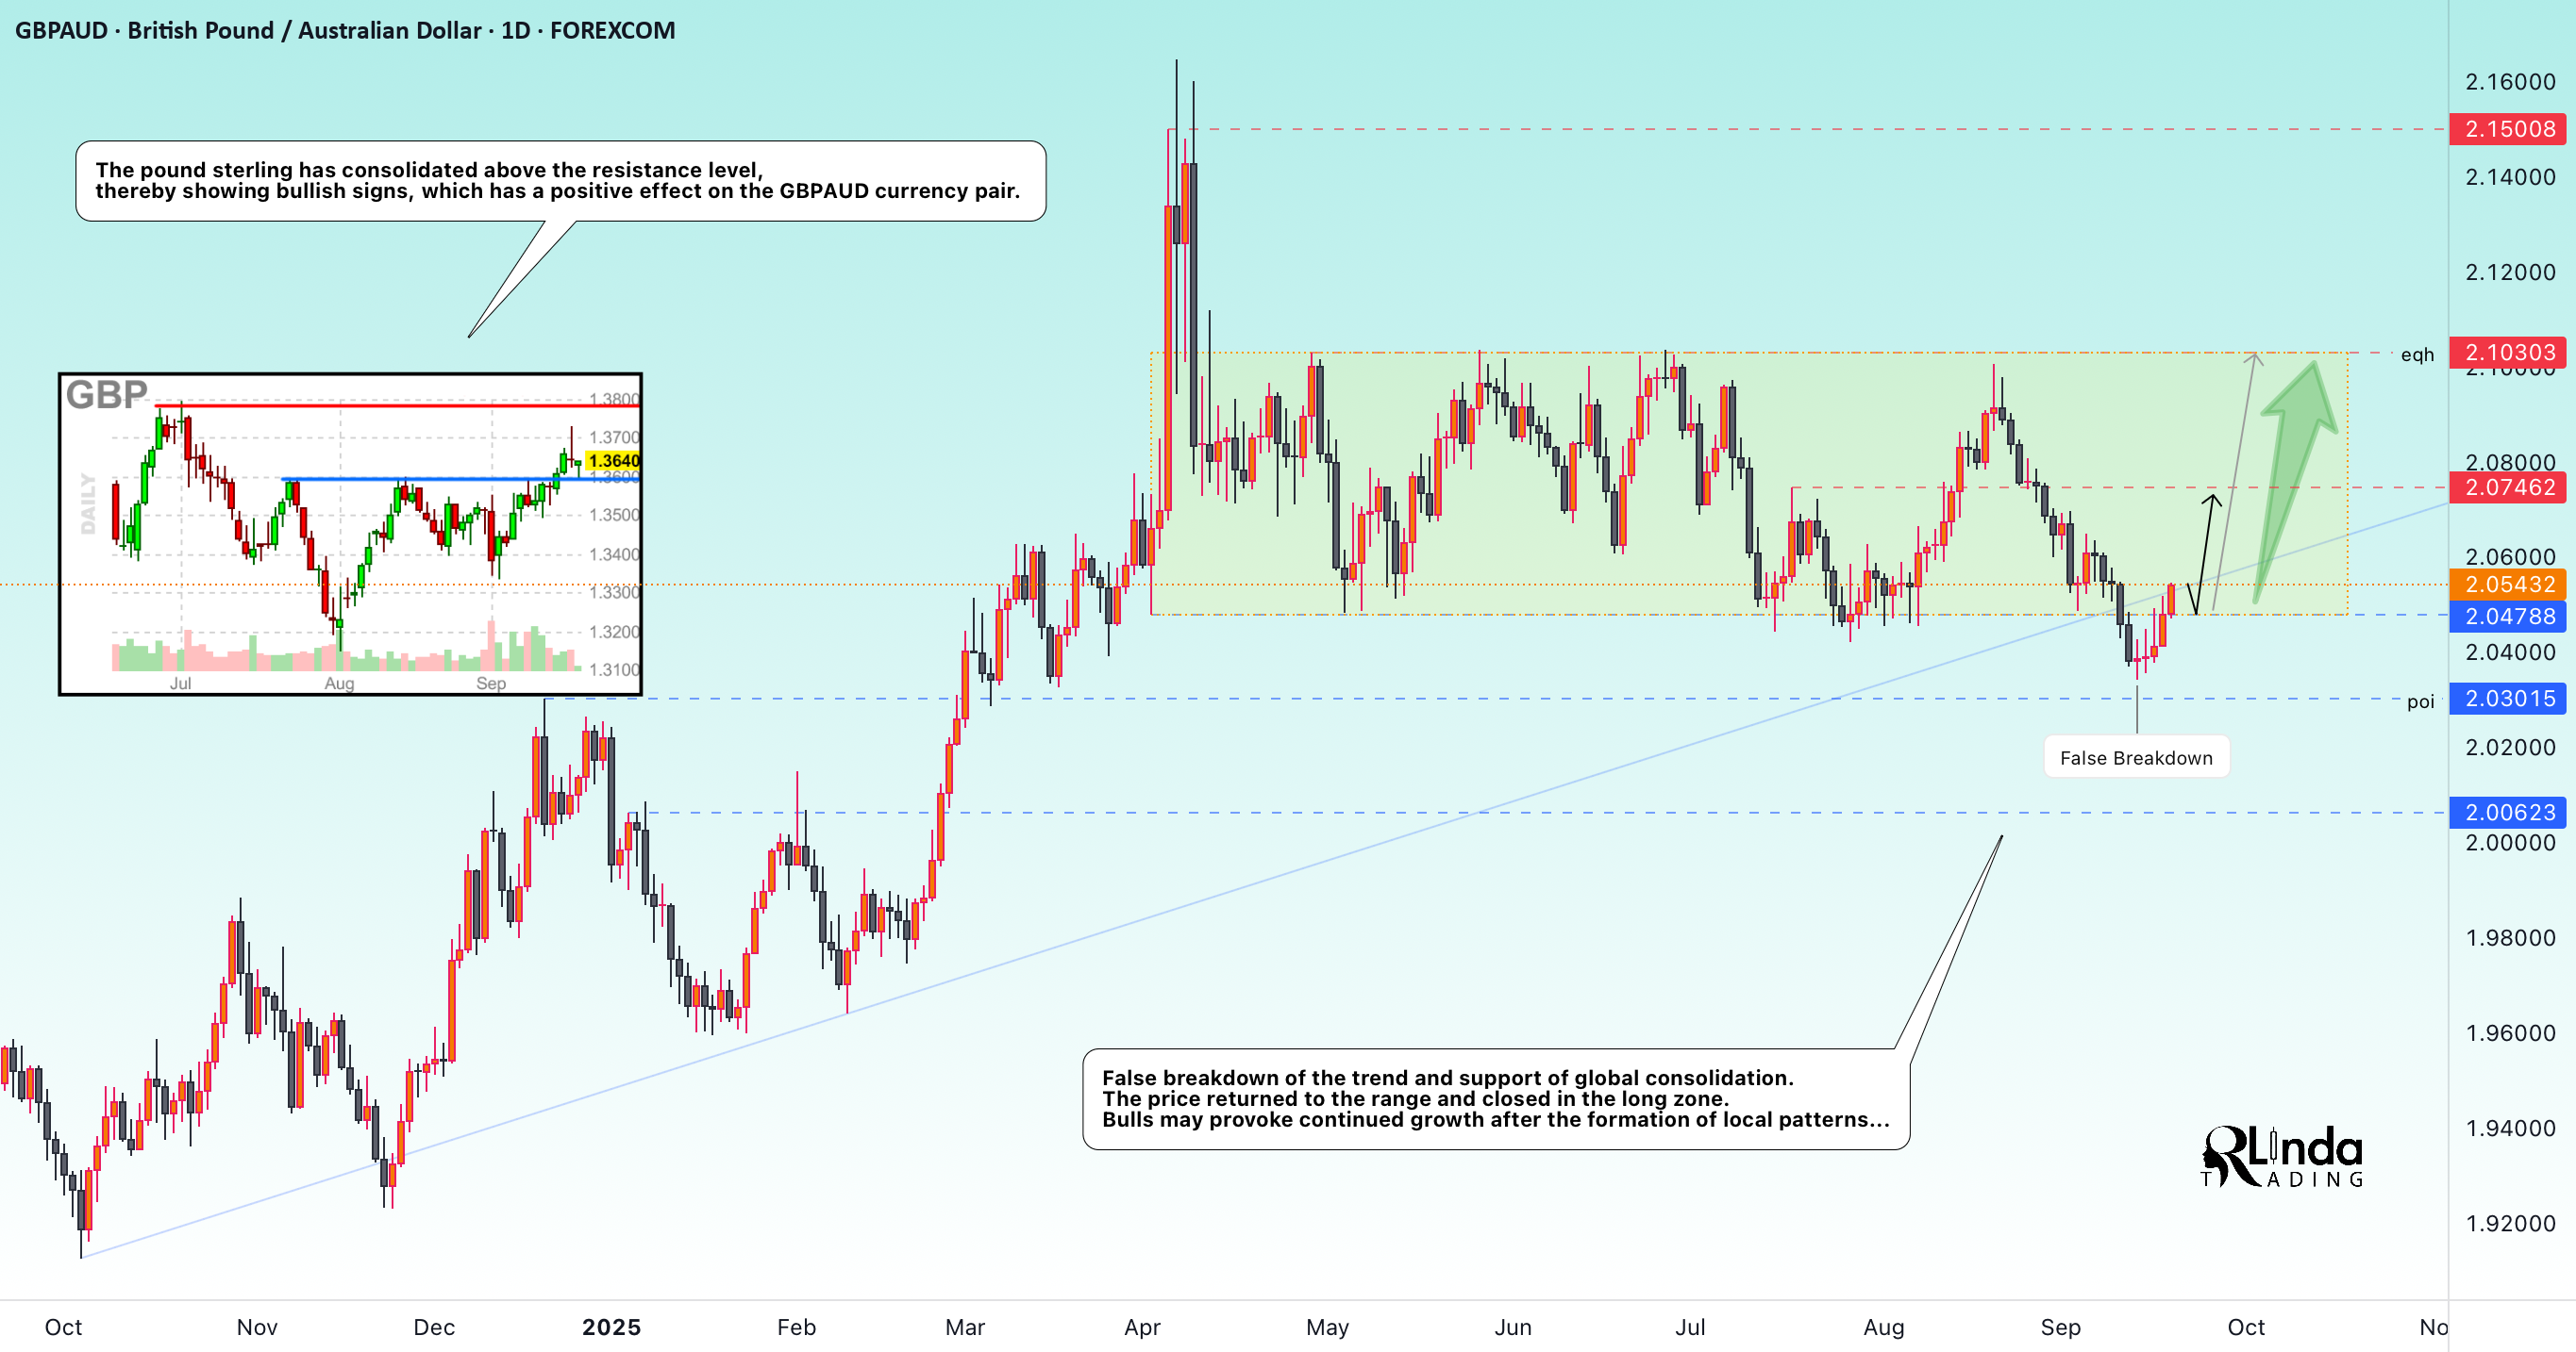Click the Jul label on main time axis
The image size is (2576, 1352).
pos(1690,1327)
